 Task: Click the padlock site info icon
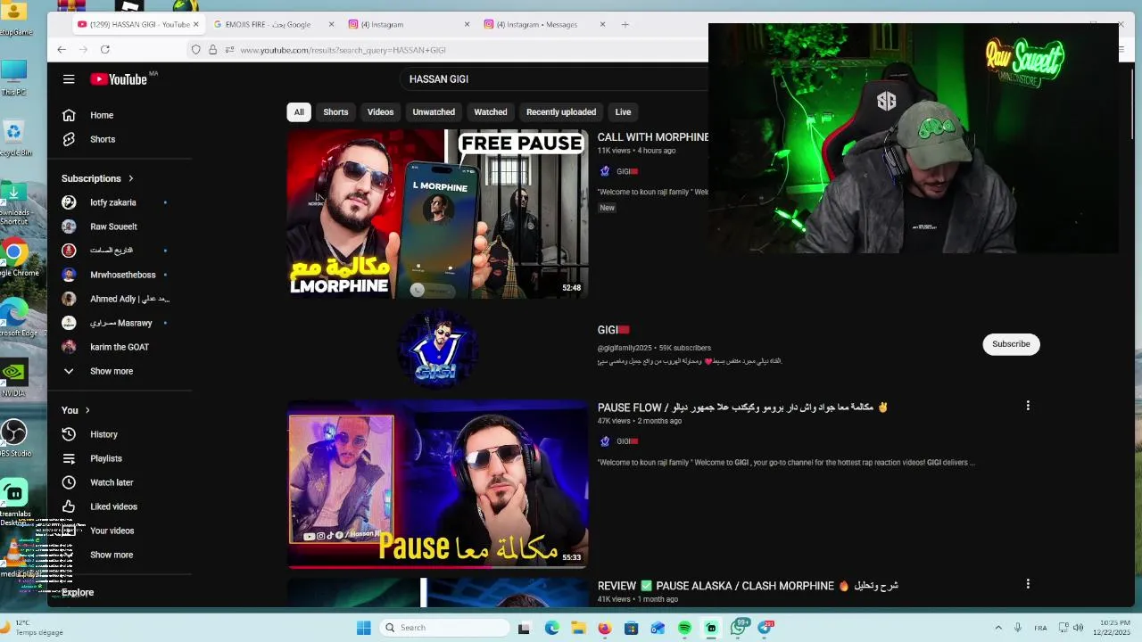point(212,50)
